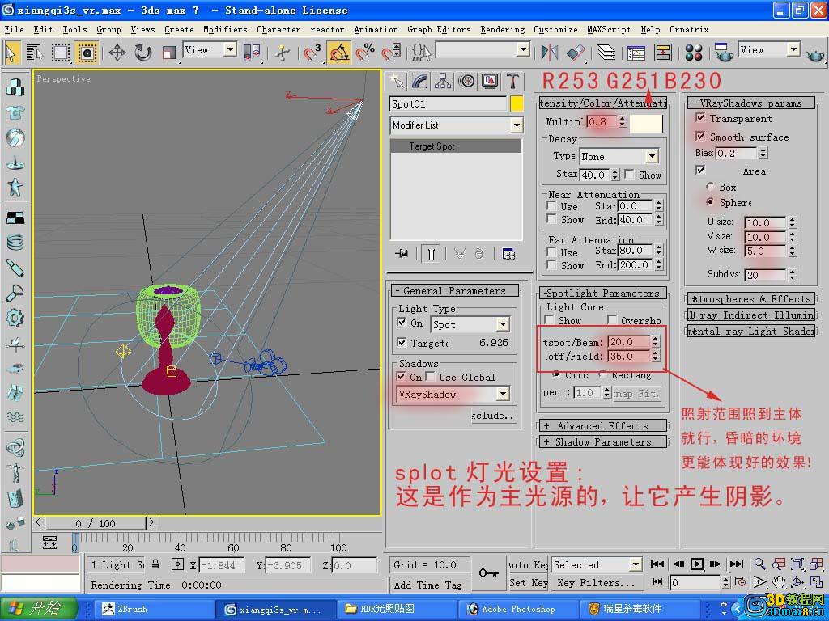Open the Display command panel tab
829x621 pixels.
click(x=490, y=82)
